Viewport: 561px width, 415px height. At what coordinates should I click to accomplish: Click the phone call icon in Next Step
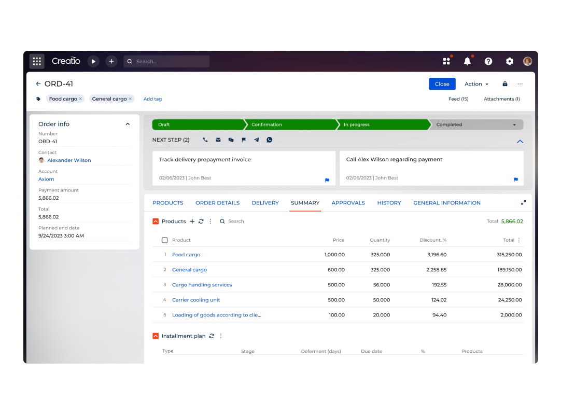205,140
